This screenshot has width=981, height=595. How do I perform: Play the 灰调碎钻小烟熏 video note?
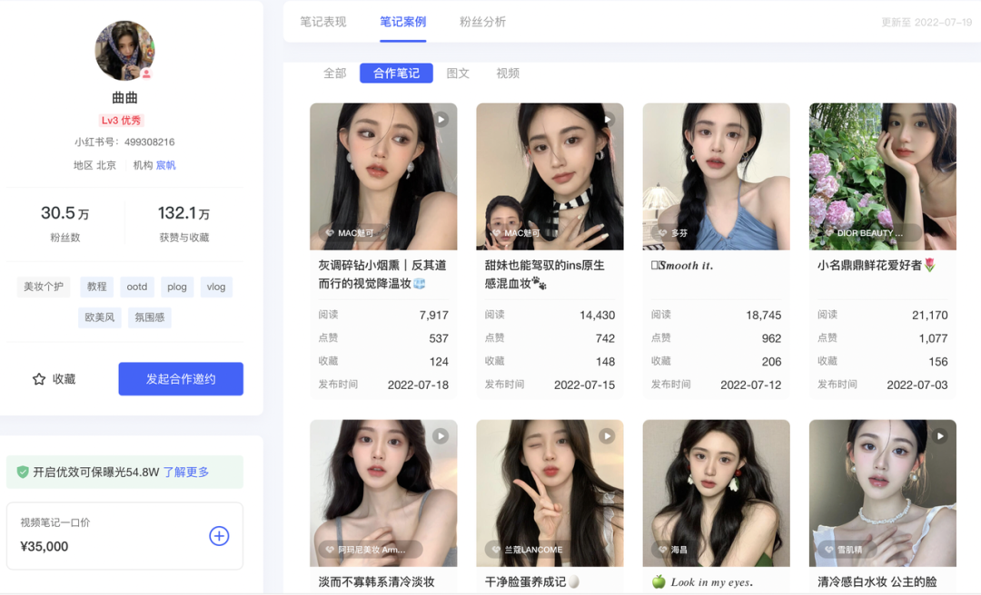(x=441, y=119)
